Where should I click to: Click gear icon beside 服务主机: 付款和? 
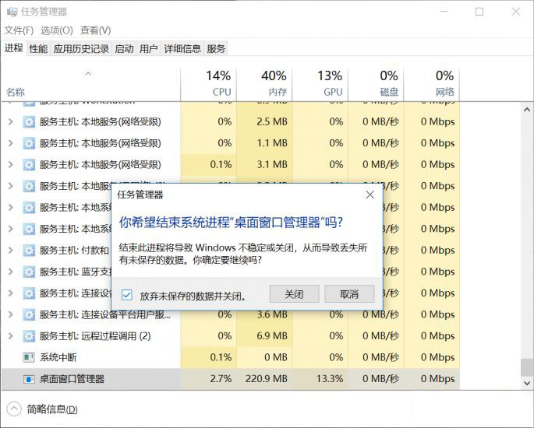(x=29, y=251)
